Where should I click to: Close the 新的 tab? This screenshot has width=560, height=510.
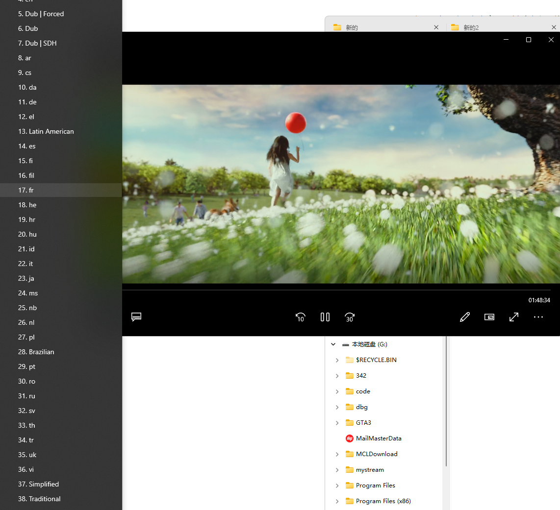tap(436, 27)
